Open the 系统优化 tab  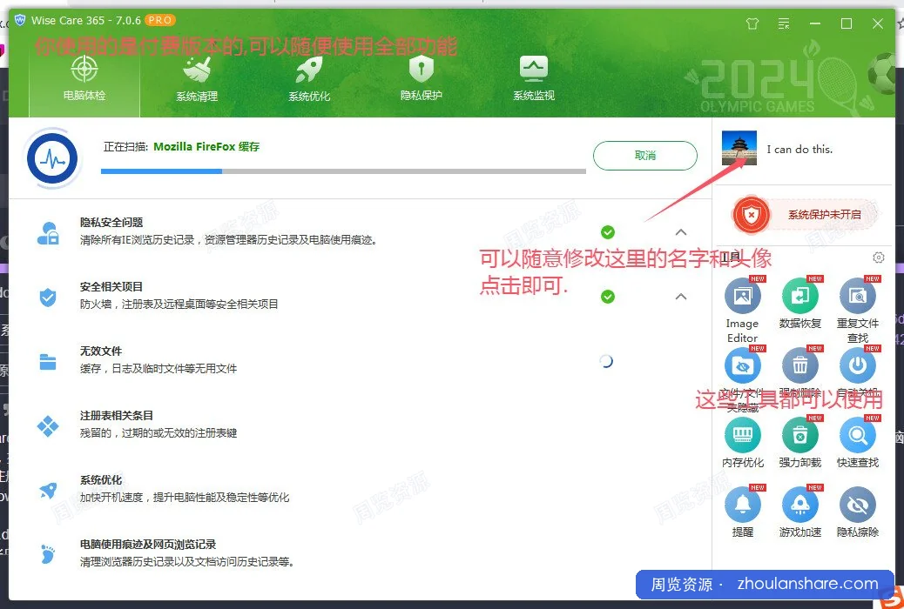[309, 78]
